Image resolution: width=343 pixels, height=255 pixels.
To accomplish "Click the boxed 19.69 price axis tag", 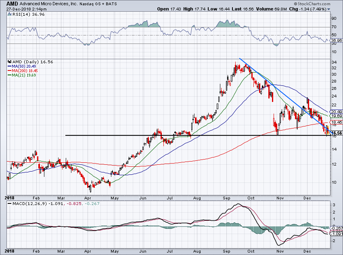I will click(x=336, y=116).
